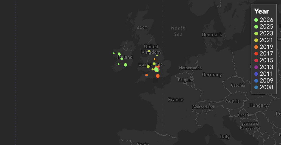Click the France map label
The height and width of the screenshot is (145, 281).
(176, 100)
